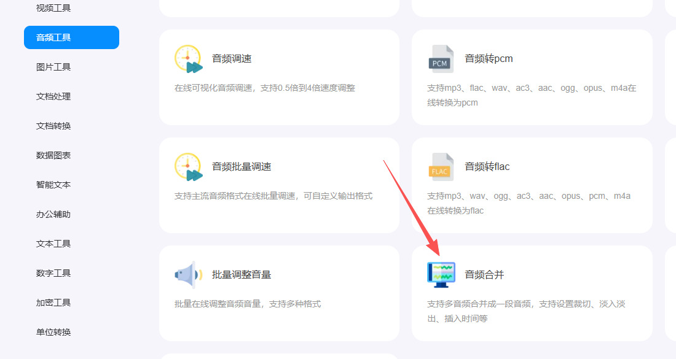Open the 音频调速 tool title
The image size is (676, 359).
click(232, 58)
